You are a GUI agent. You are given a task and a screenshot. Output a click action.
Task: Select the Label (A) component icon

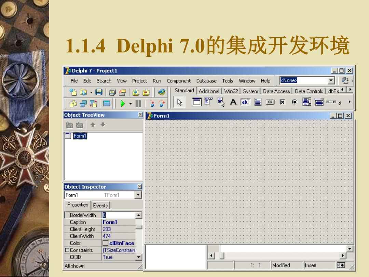233,102
